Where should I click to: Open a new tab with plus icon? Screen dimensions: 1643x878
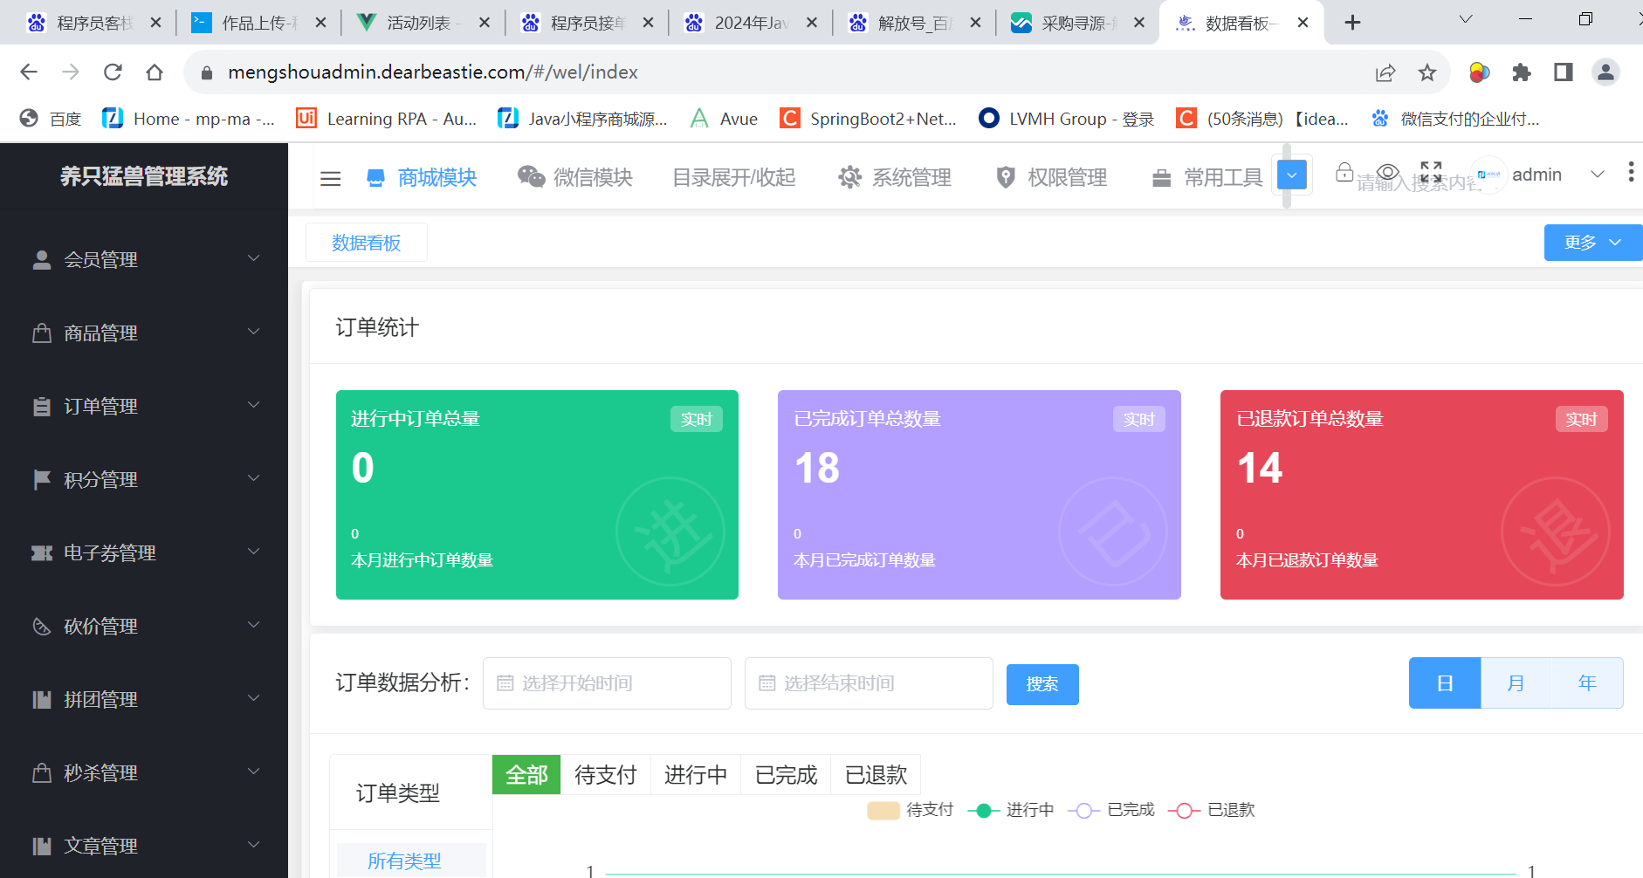point(1352,23)
